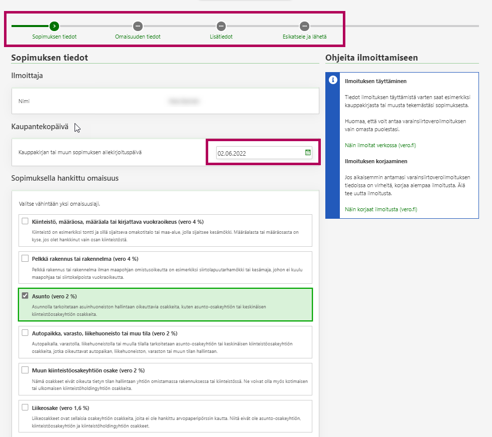Check the Liikeosake (vero 1,6 %) checkbox
Image resolution: width=492 pixels, height=437 pixels.
tap(25, 407)
